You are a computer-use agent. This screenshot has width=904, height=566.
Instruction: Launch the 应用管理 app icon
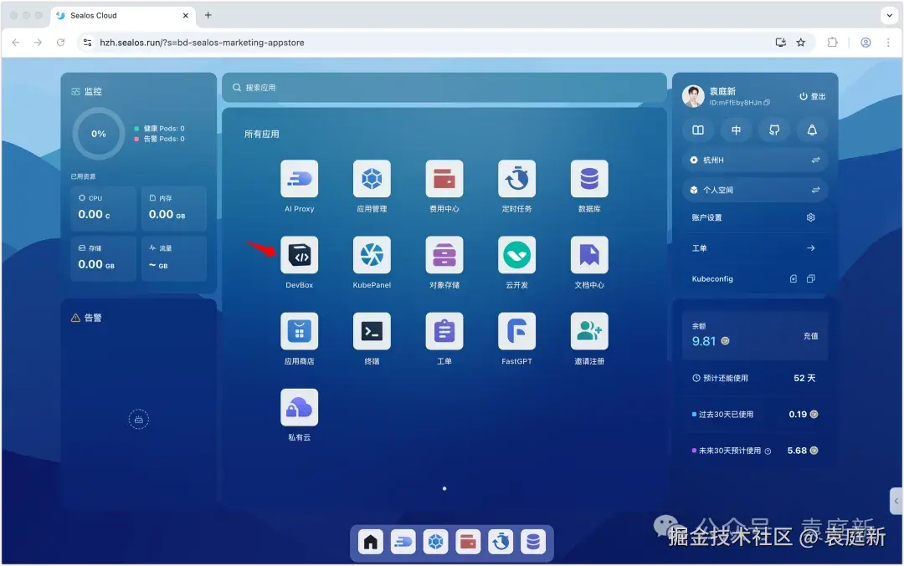tap(372, 178)
